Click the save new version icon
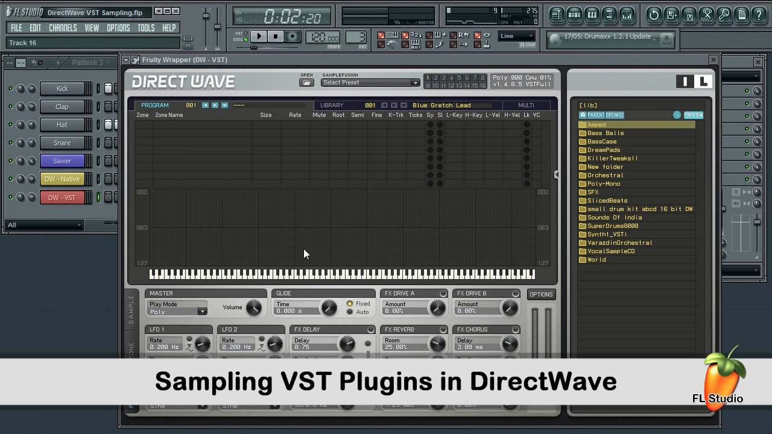Viewport: 772px width, 434px height. pyautogui.click(x=671, y=15)
